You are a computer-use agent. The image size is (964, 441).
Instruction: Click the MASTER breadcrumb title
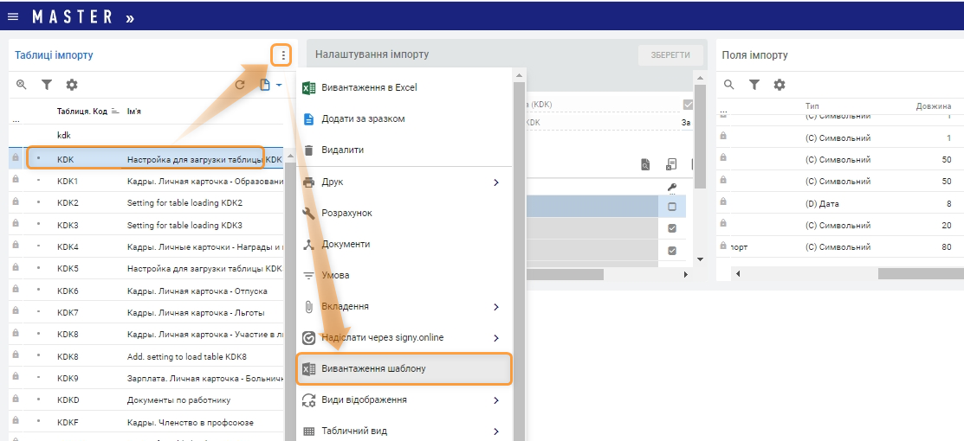(x=73, y=16)
